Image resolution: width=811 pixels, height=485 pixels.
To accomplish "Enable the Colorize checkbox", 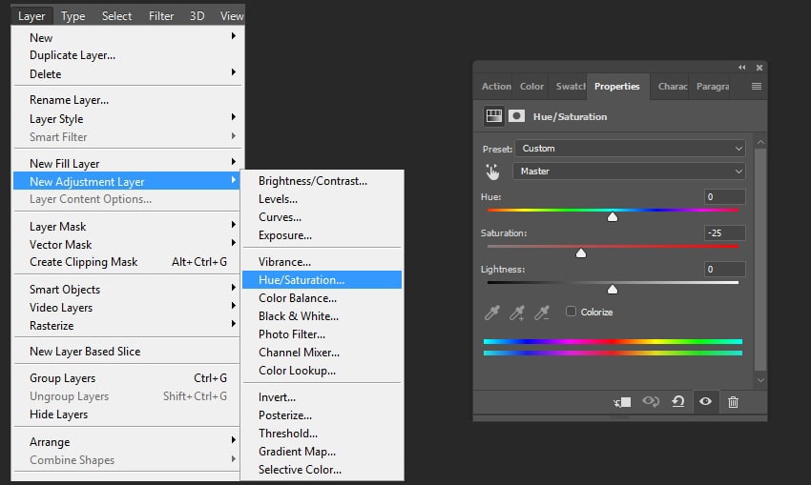I will 572,312.
